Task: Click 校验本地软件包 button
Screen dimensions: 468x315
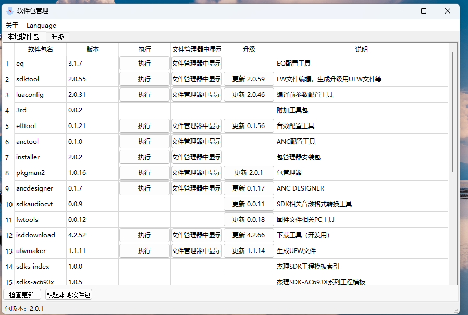Action: [x=68, y=295]
